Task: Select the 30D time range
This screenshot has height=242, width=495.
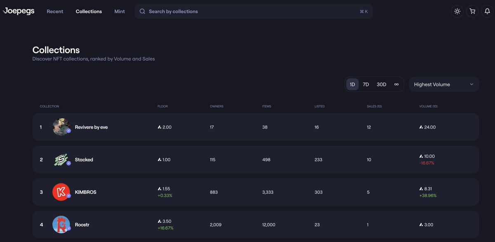Action: [382, 85]
